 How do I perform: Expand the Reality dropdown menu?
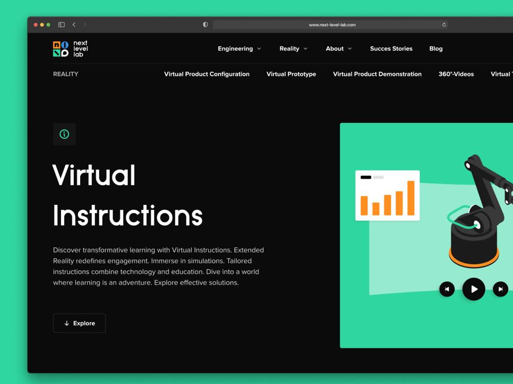[x=293, y=49]
